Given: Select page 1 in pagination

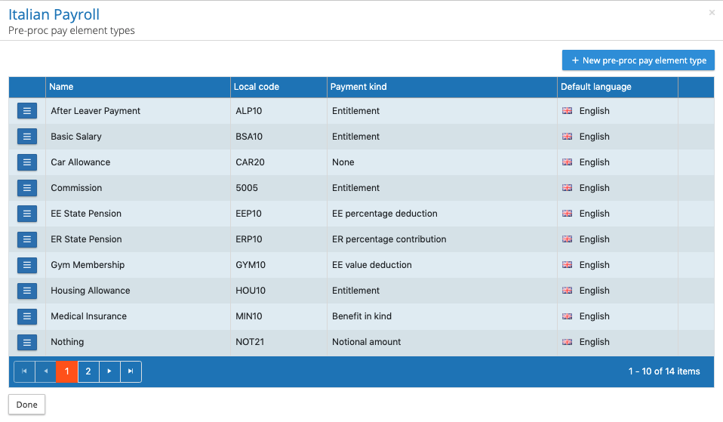Looking at the screenshot, I should click(66, 371).
